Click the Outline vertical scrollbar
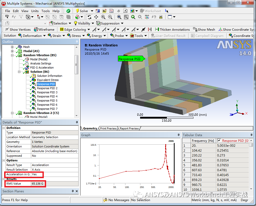 76,64
